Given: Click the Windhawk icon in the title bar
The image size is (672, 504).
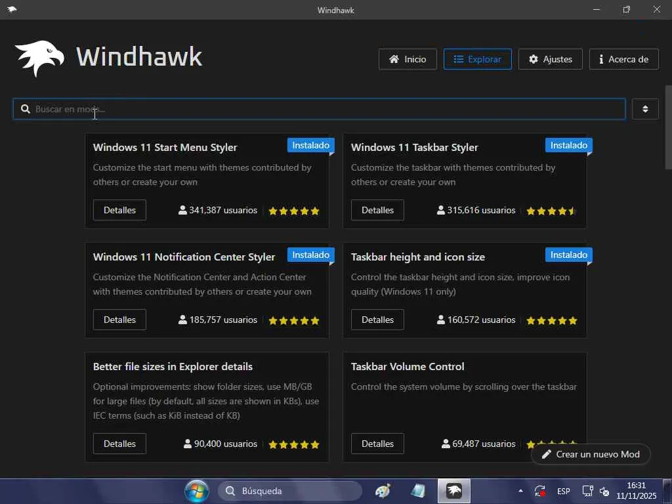Looking at the screenshot, I should [12, 9].
